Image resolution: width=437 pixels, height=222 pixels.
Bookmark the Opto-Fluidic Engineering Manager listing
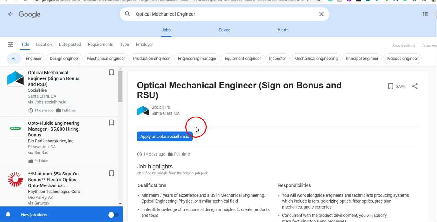[111, 123]
